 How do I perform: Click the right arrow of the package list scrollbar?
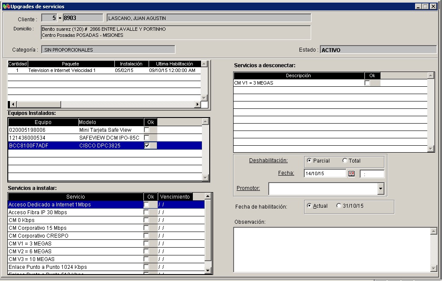(x=198, y=104)
